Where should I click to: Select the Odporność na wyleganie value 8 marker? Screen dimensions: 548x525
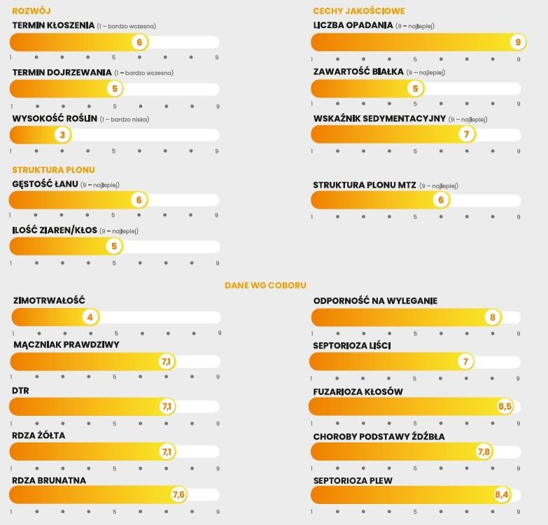click(493, 317)
